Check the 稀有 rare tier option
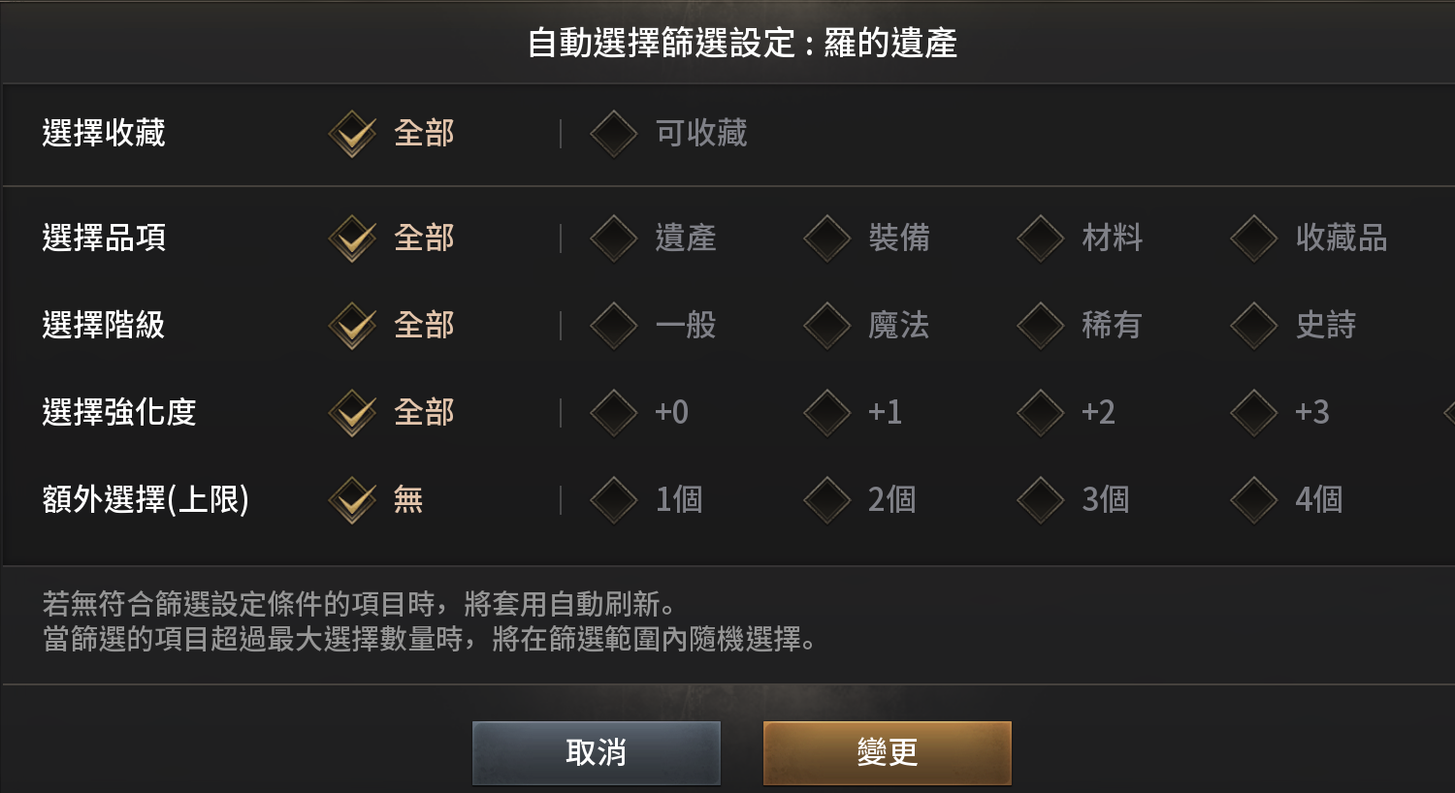Viewport: 1455px width, 793px height. coord(1041,326)
